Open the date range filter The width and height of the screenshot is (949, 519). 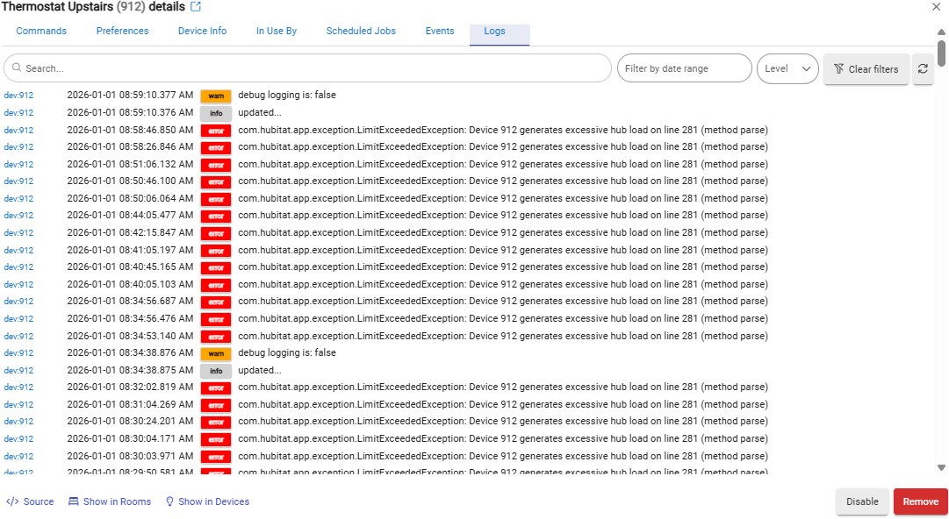point(684,68)
